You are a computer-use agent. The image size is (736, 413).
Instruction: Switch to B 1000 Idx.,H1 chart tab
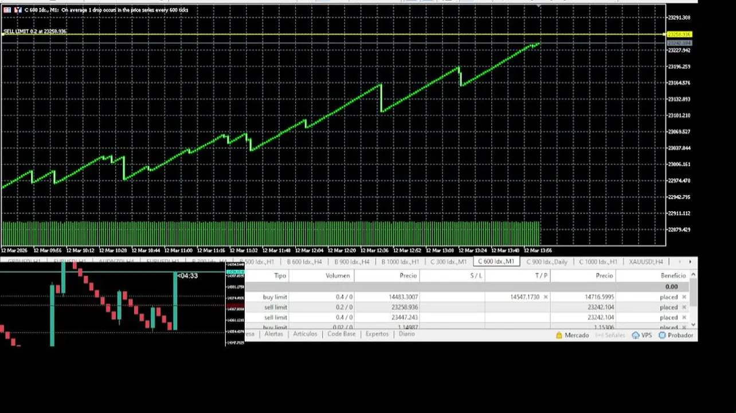(x=400, y=262)
